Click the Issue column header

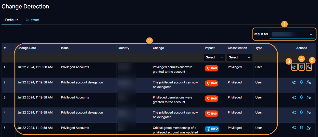pyautogui.click(x=65, y=48)
